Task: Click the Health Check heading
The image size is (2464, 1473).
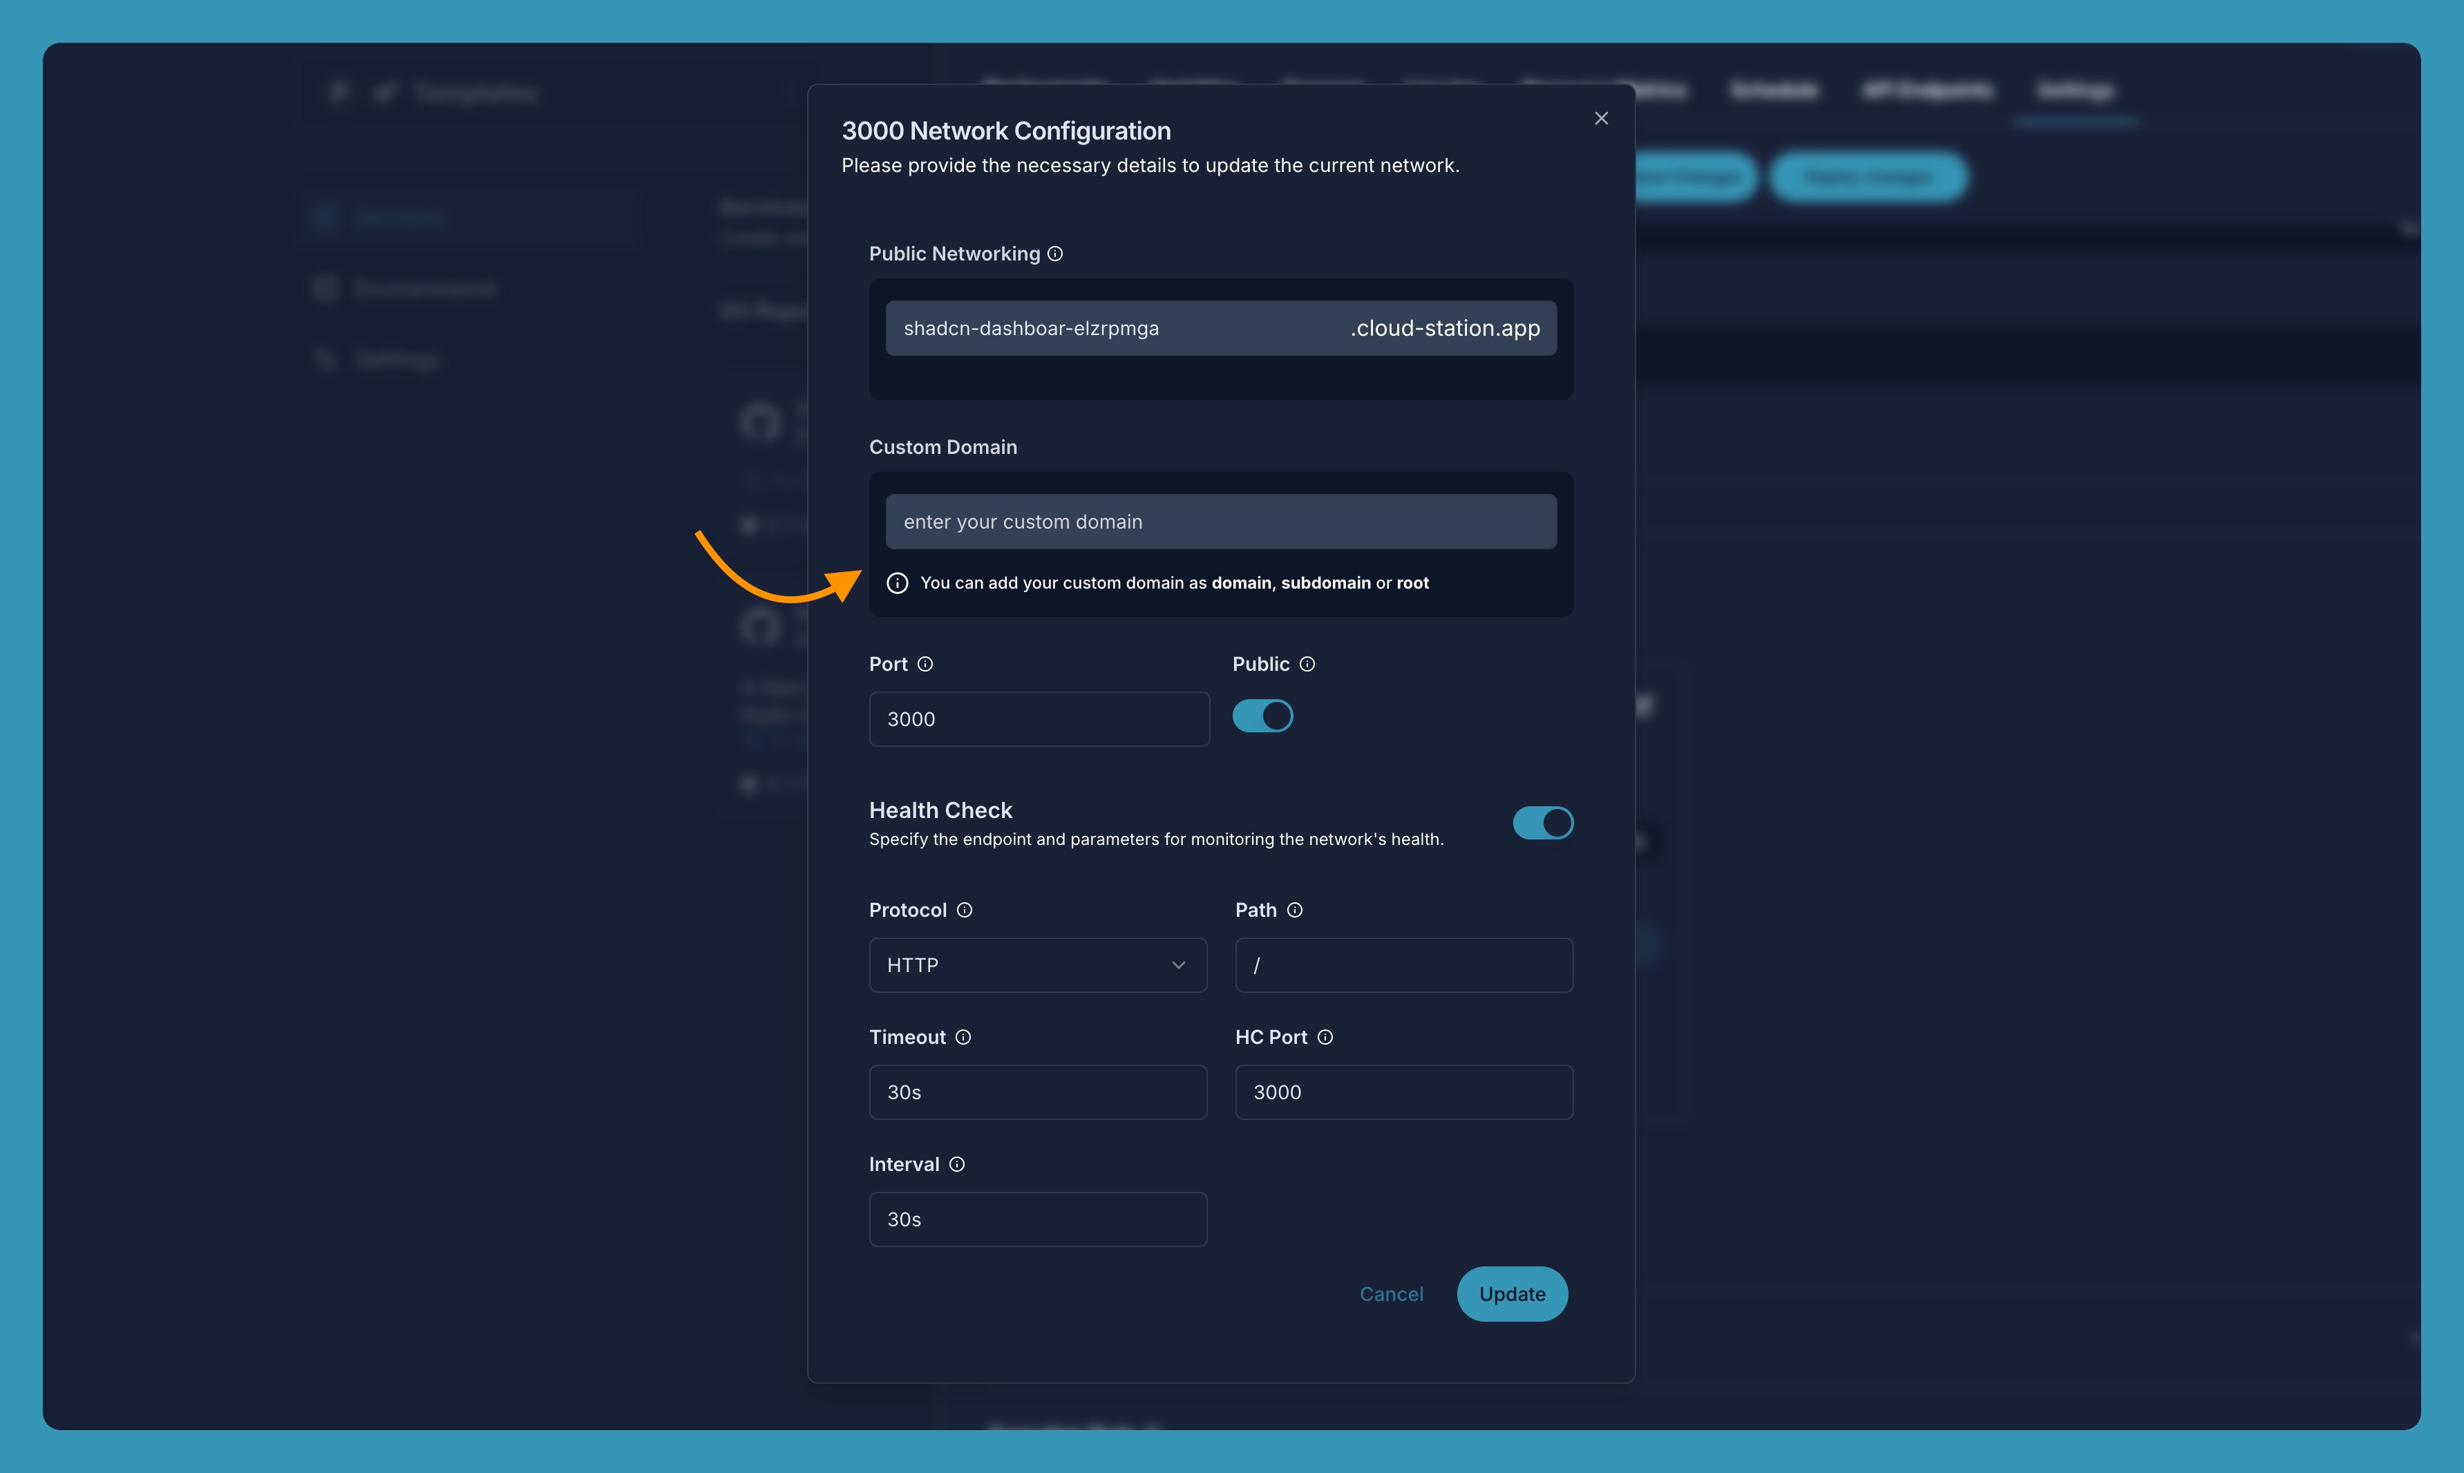Action: (x=940, y=810)
